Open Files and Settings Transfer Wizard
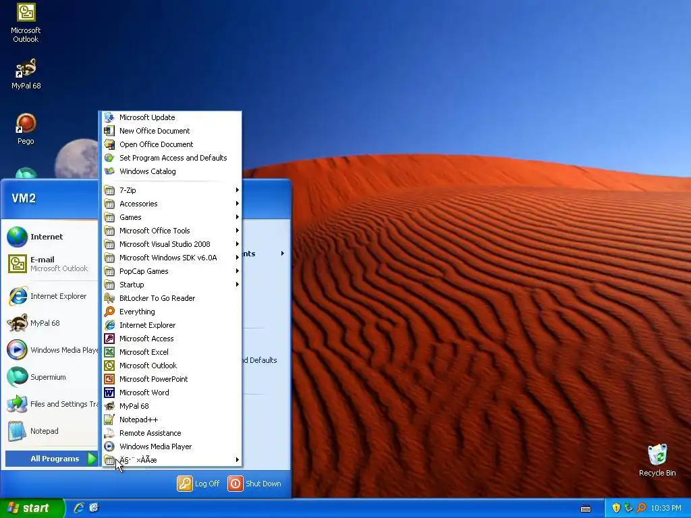Image resolution: width=691 pixels, height=518 pixels. click(51, 404)
